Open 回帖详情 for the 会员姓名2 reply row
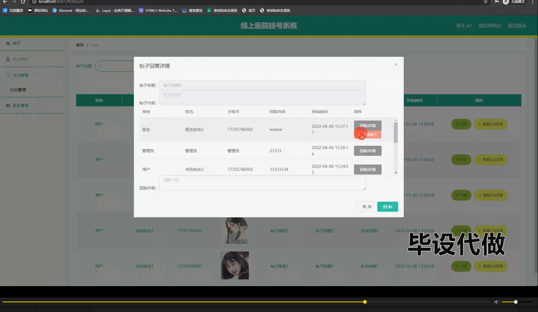Viewport: 538px width, 312px height. 368,169
